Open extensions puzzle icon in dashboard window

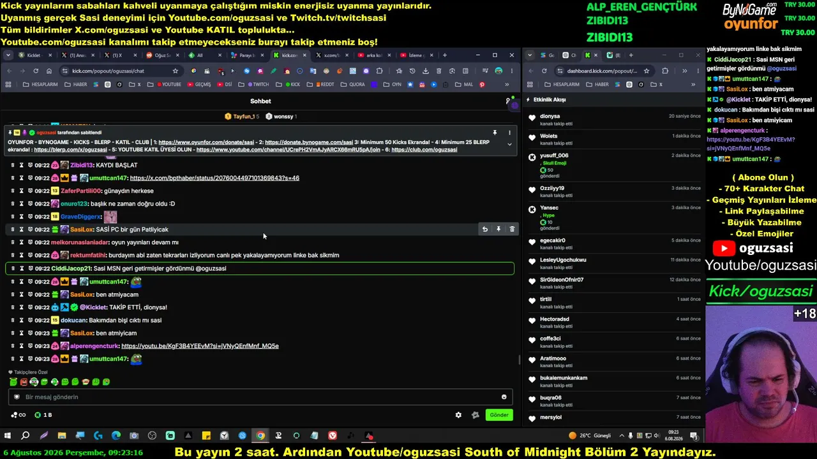(665, 71)
